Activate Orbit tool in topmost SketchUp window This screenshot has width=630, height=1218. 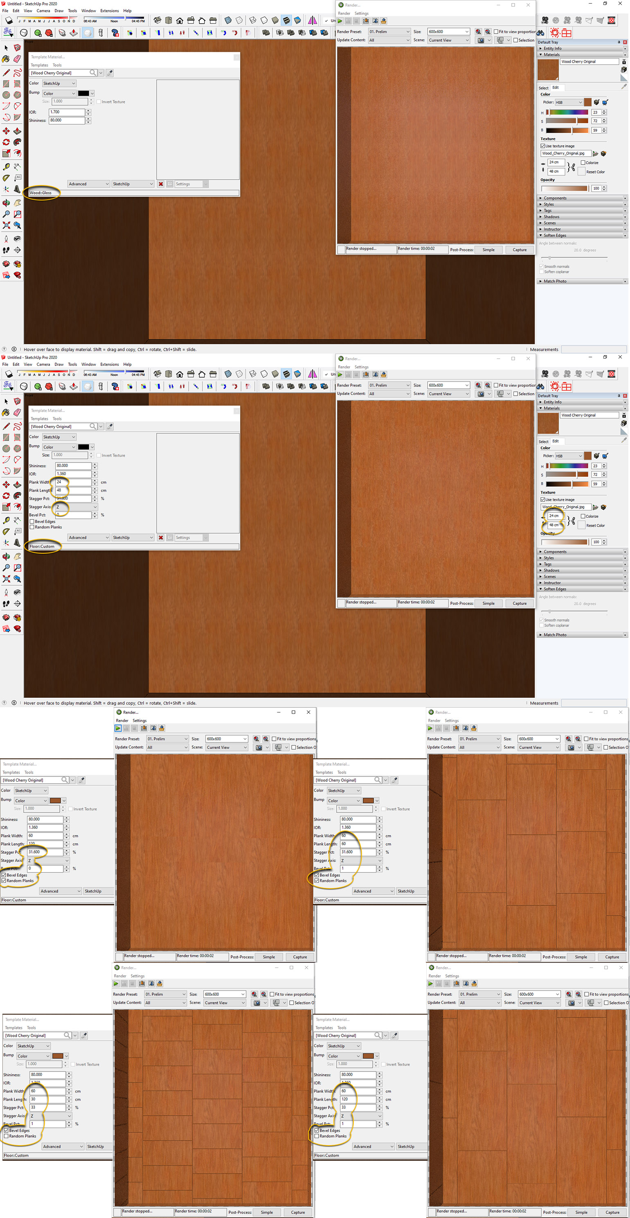pyautogui.click(x=6, y=203)
